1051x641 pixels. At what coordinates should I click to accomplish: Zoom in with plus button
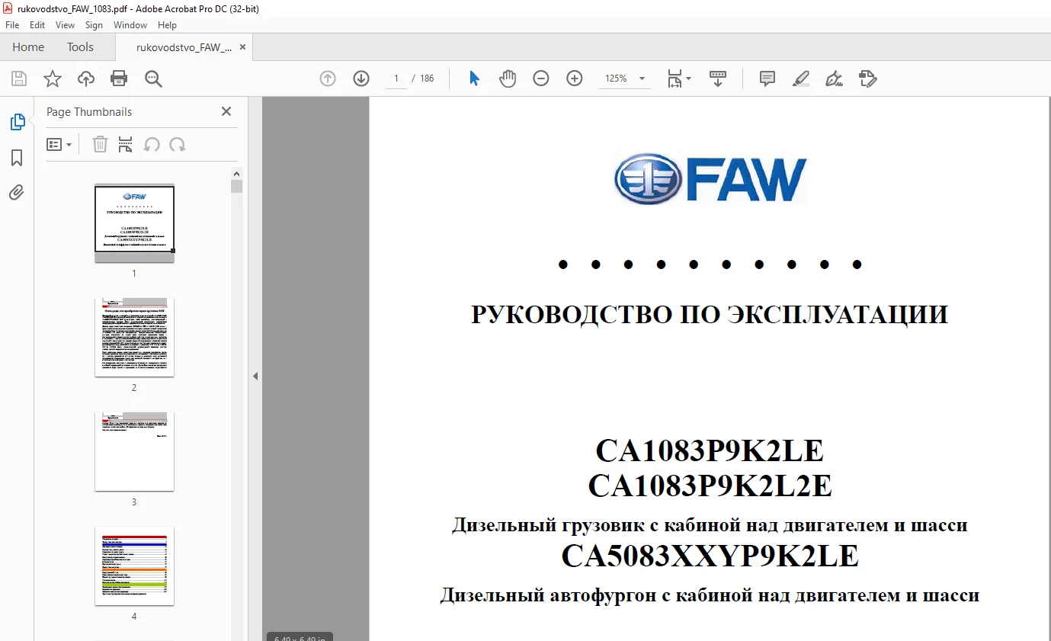tap(575, 79)
